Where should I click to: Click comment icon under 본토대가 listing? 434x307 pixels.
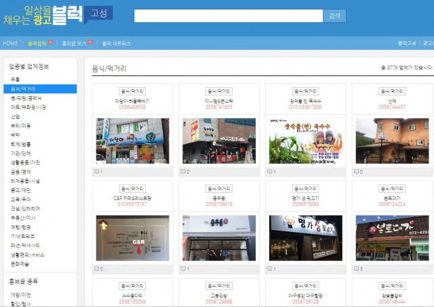[x=357, y=268]
